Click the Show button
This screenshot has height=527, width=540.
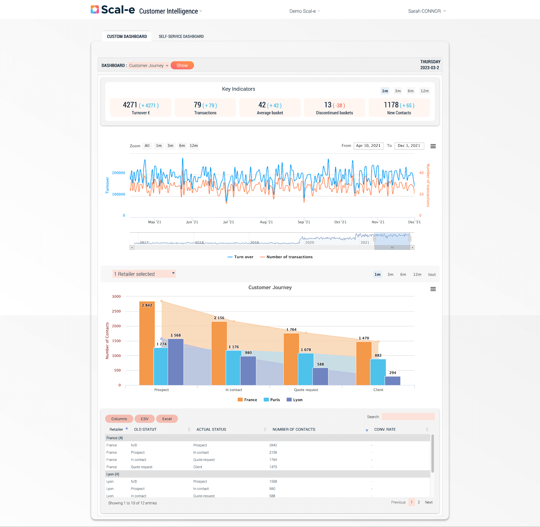182,65
